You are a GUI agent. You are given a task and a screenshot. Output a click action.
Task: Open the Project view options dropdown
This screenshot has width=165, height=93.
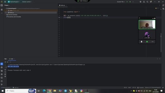7,5
